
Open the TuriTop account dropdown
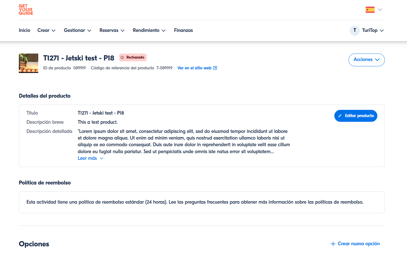pos(373,31)
